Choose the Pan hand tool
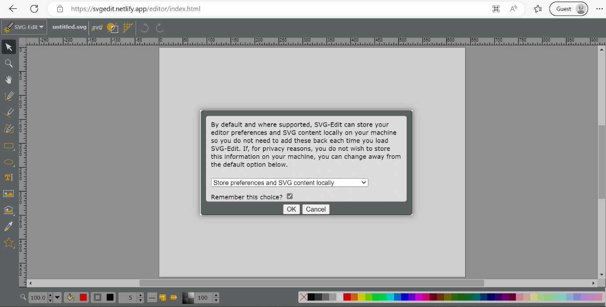The width and height of the screenshot is (606, 307). coord(8,80)
